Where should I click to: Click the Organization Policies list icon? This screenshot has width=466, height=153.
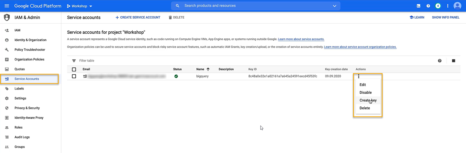(x=7, y=59)
